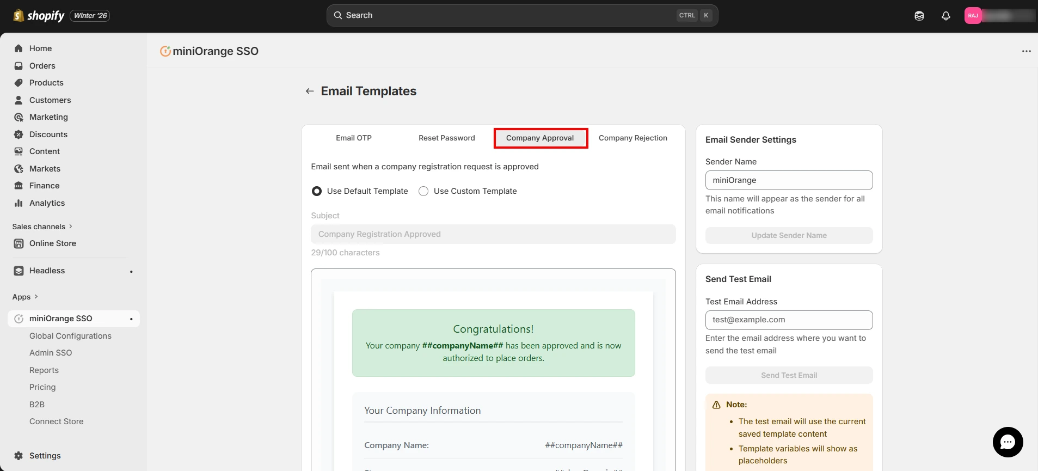
Task: Go to the Orders page link
Action: tap(42, 66)
